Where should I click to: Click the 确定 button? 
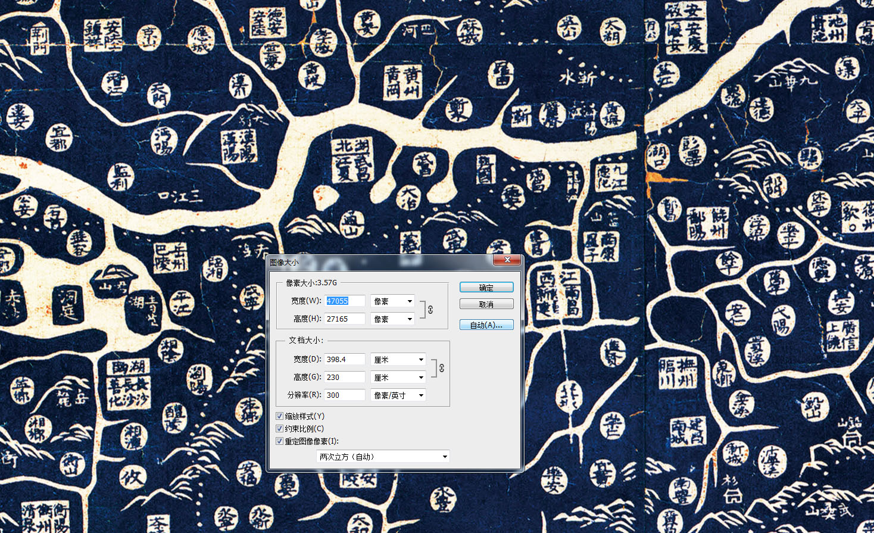tap(486, 288)
